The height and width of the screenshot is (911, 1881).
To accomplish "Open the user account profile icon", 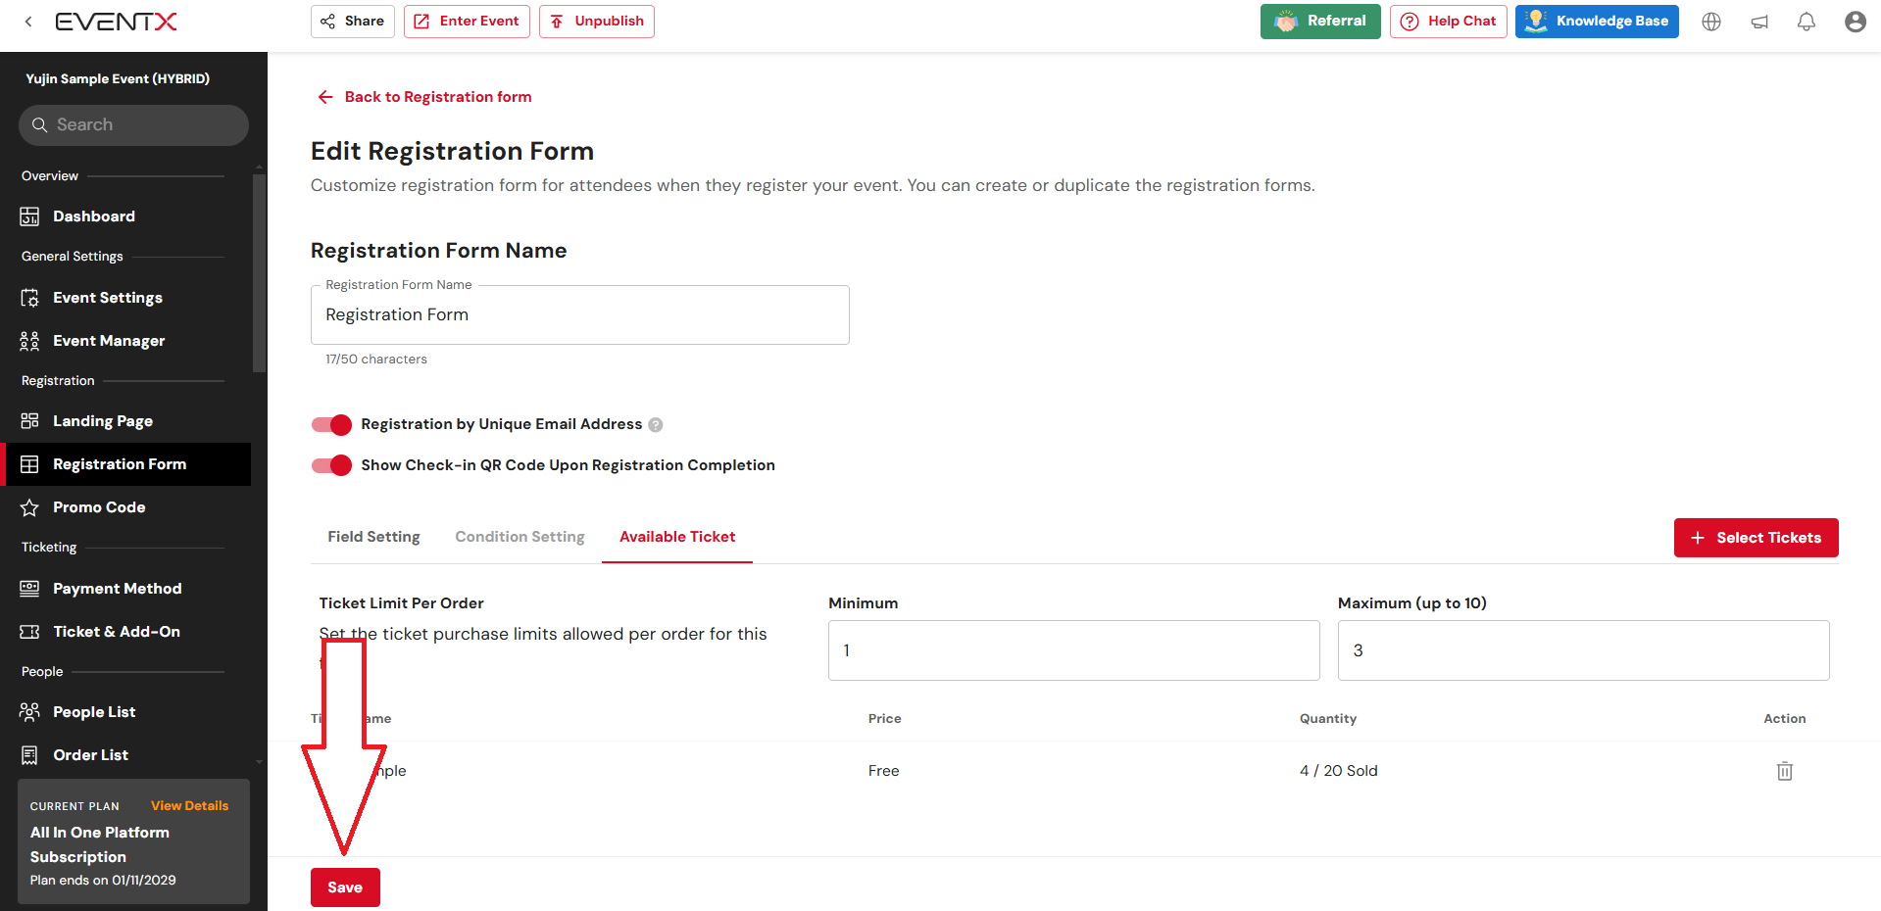I will pyautogui.click(x=1855, y=22).
